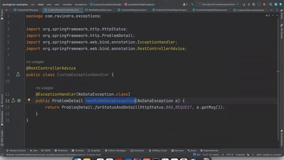This screenshot has width=284, height=160.
Task: Open SpringbootExamplesApplication run configuration dropdown
Action: pyautogui.click(x=218, y=4)
